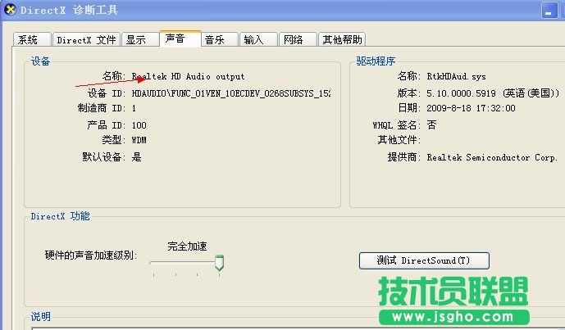Screen dimensions: 565x330
Task: Click the driver date 2009-8-18 17:32:00
Action: [x=471, y=108]
